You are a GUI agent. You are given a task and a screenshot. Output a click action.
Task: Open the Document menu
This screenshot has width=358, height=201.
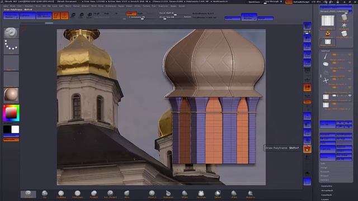pos(29,6)
